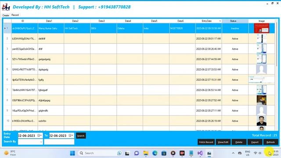This screenshot has width=281, height=158.
Task: Click the Export button
Action: 255,142
